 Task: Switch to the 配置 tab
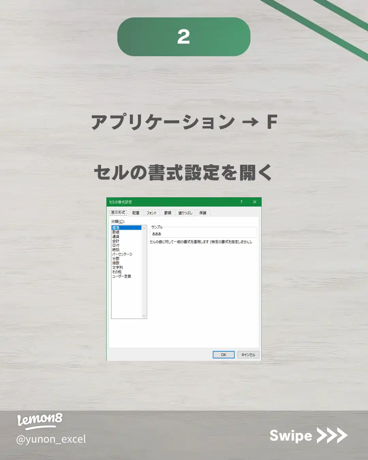[136, 213]
